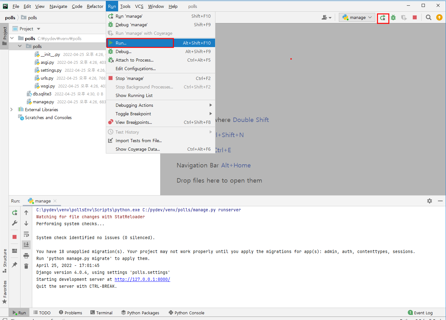The width and height of the screenshot is (446, 320).
Task: Toggle the Project side tool window
Action: click(x=4, y=36)
